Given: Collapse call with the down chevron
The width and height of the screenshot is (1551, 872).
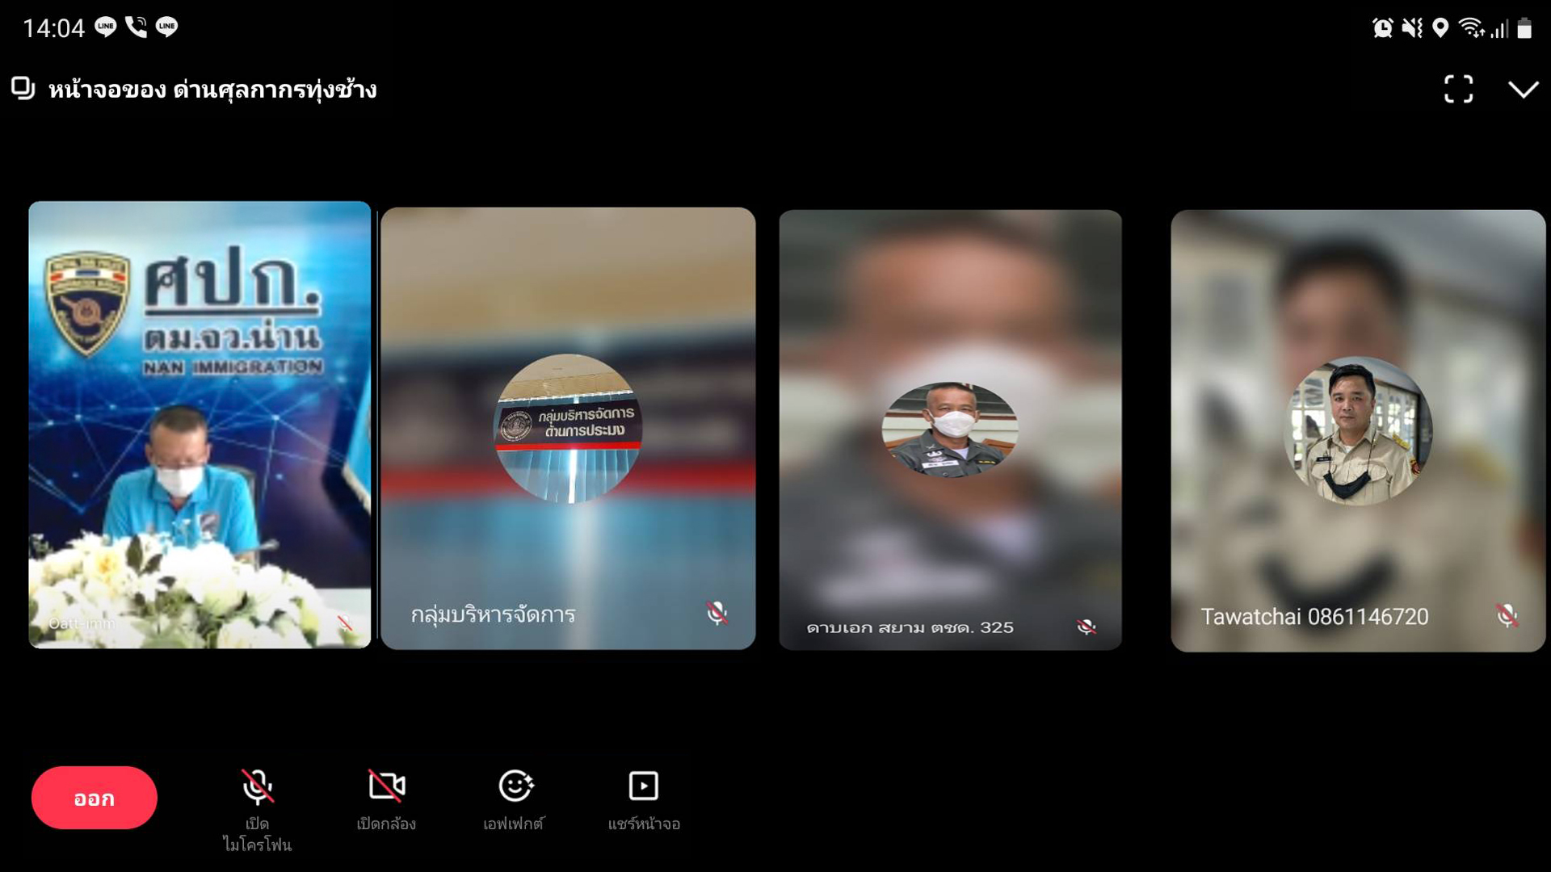Looking at the screenshot, I should tap(1523, 89).
